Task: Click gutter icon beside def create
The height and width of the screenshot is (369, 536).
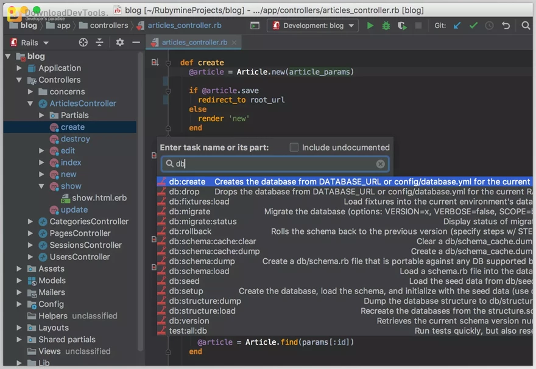Action: [x=155, y=62]
